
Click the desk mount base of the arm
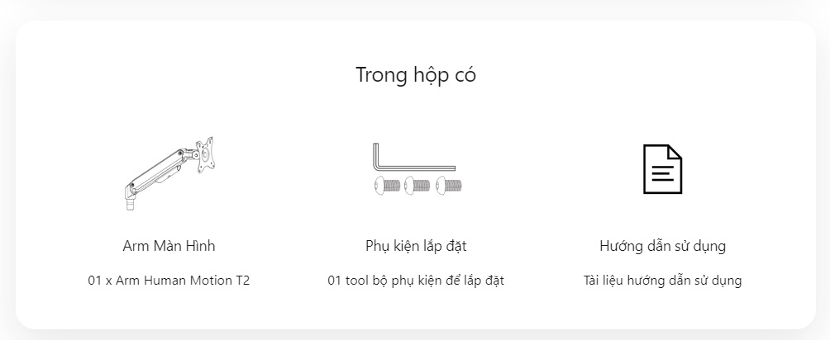[x=131, y=199]
